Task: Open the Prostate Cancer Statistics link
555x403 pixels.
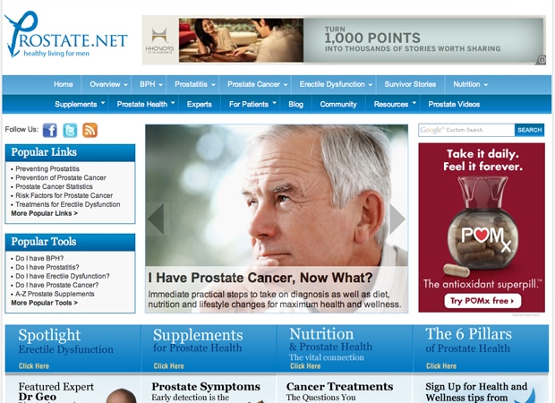Action: click(x=54, y=186)
